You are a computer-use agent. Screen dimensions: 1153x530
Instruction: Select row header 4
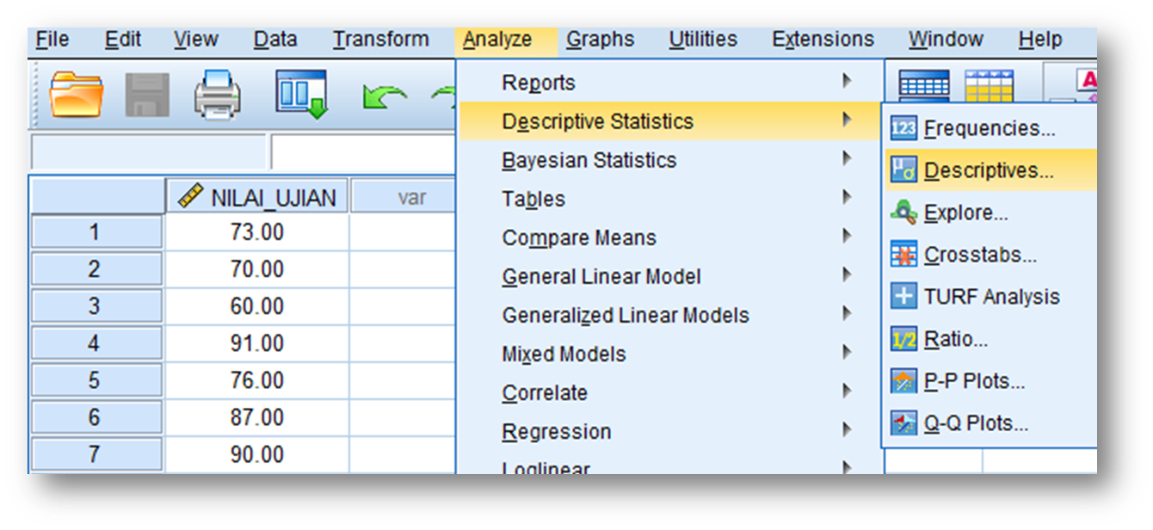point(96,343)
